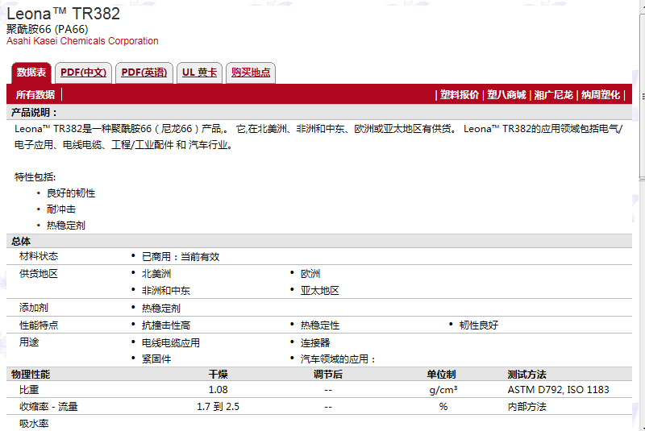645x431 pixels.
Task: Click ASTM D792, ISO 1183 cell
Action: coord(558,389)
